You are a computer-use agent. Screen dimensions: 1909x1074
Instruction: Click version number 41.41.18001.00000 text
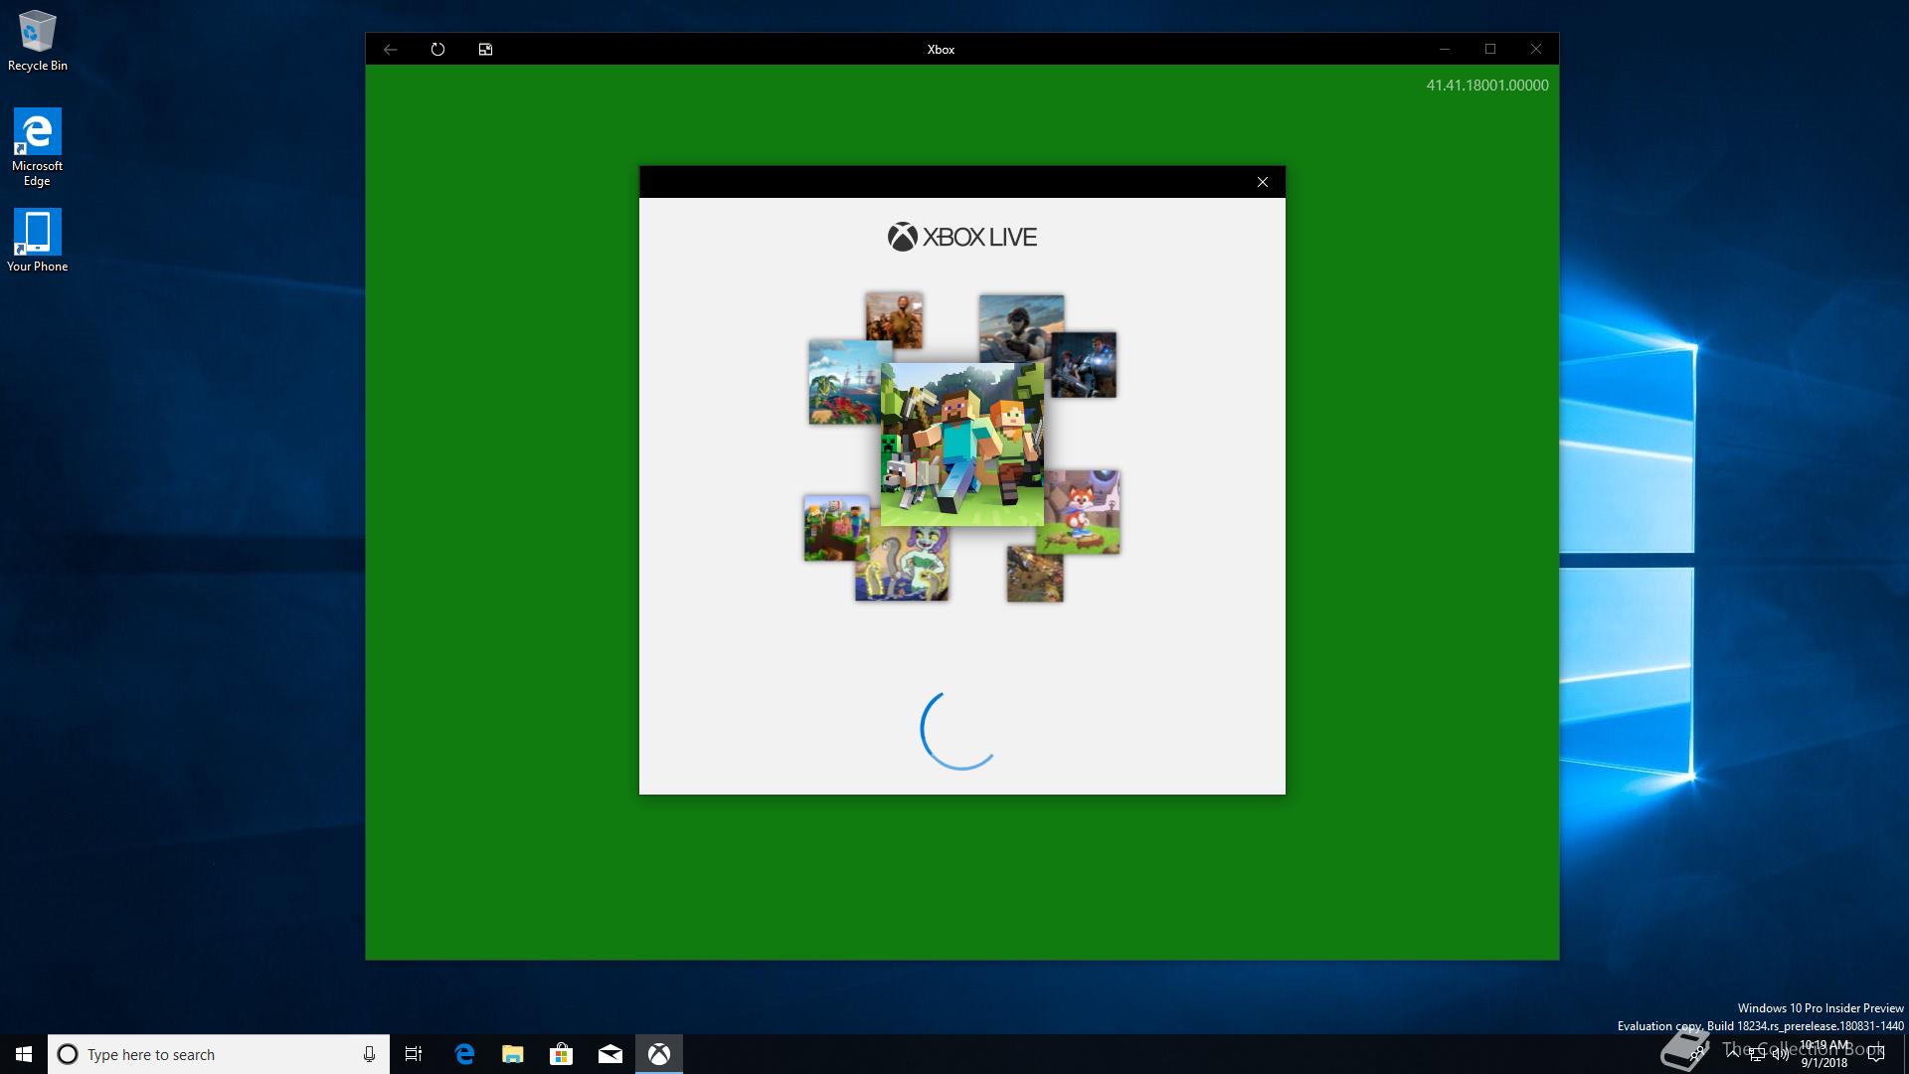1487,86
